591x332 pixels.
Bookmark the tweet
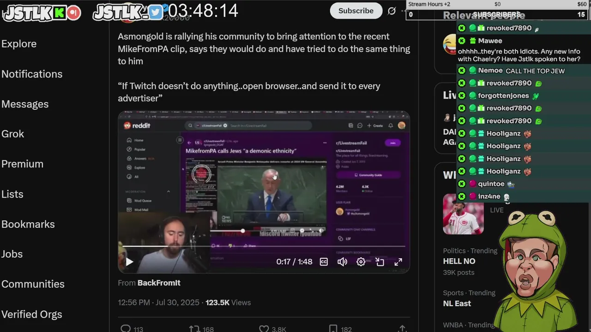coord(333,328)
